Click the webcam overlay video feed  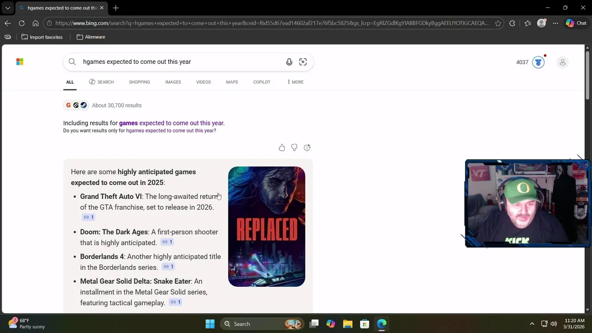tap(527, 203)
